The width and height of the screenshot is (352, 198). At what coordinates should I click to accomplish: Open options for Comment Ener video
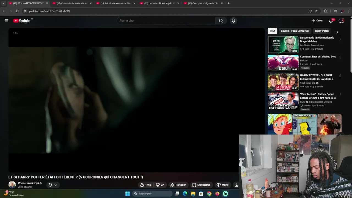340,57
